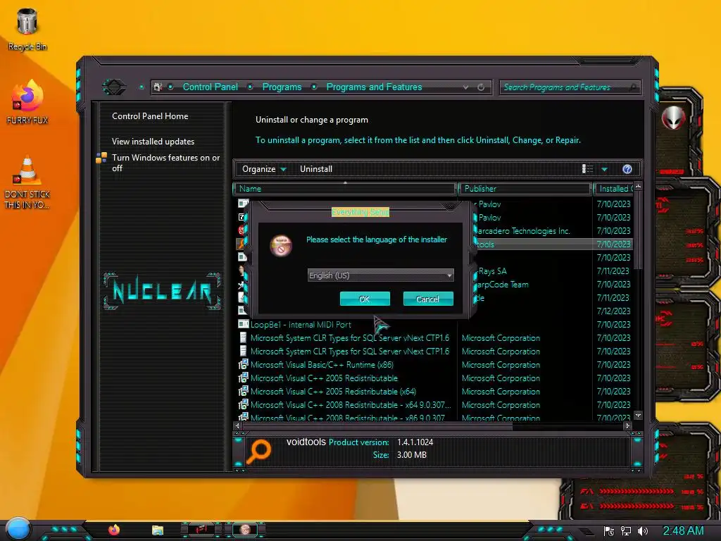The height and width of the screenshot is (541, 721).
Task: Click the back navigation hexagon button
Action: (x=114, y=87)
